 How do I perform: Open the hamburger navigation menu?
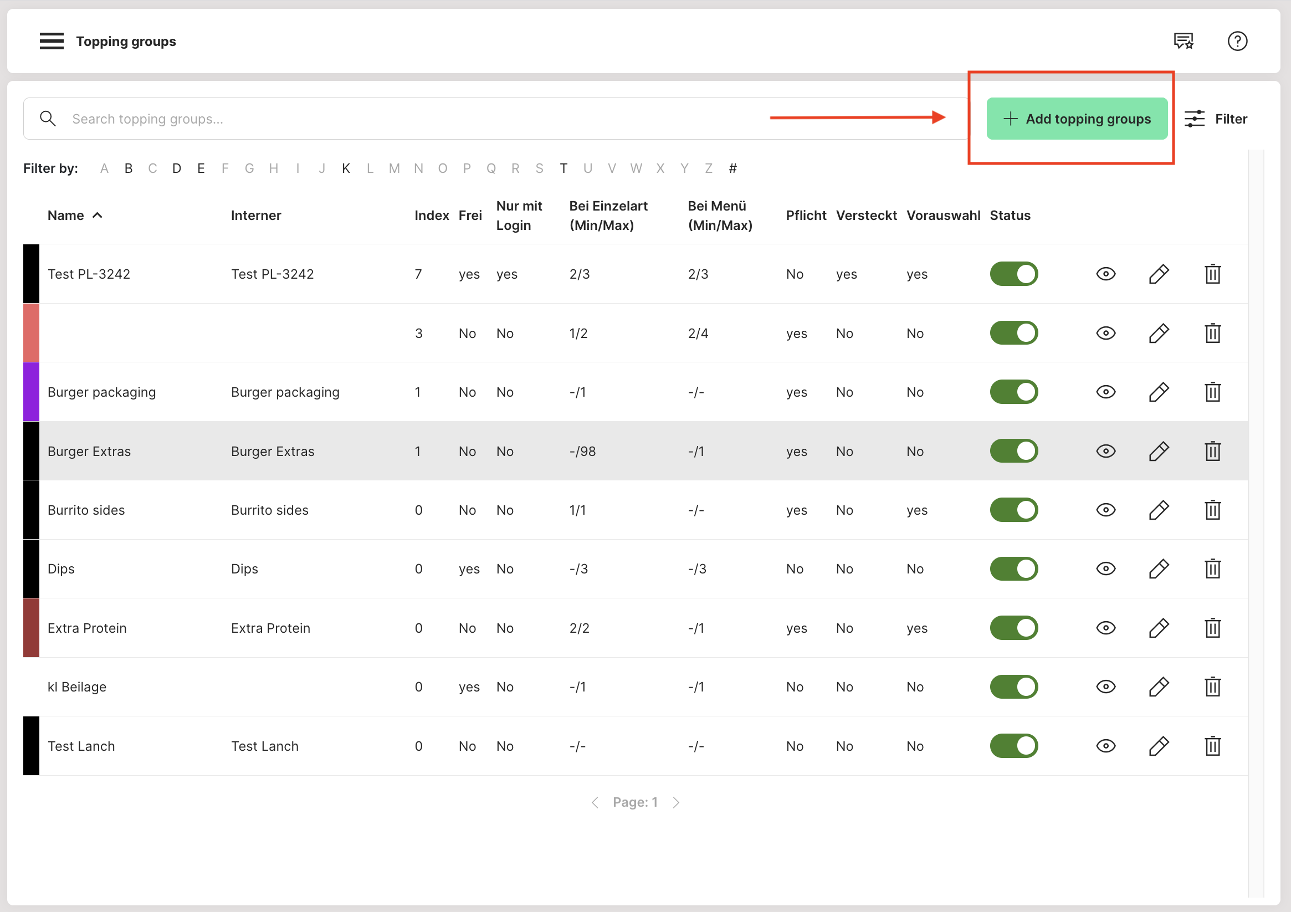pos(51,41)
